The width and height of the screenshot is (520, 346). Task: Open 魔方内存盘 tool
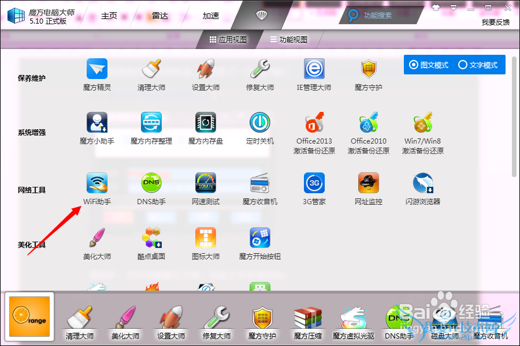coord(206,122)
